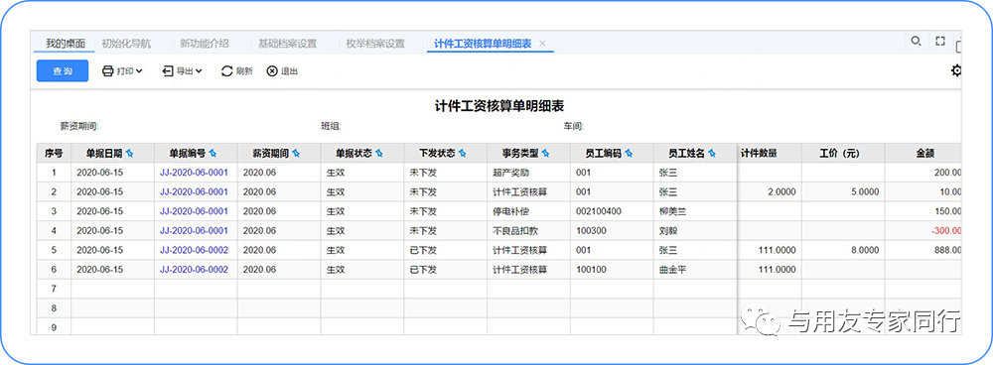This screenshot has height=365, width=993.
Task: Open JJ-2020-06-0001 link in row 2
Action: [194, 191]
